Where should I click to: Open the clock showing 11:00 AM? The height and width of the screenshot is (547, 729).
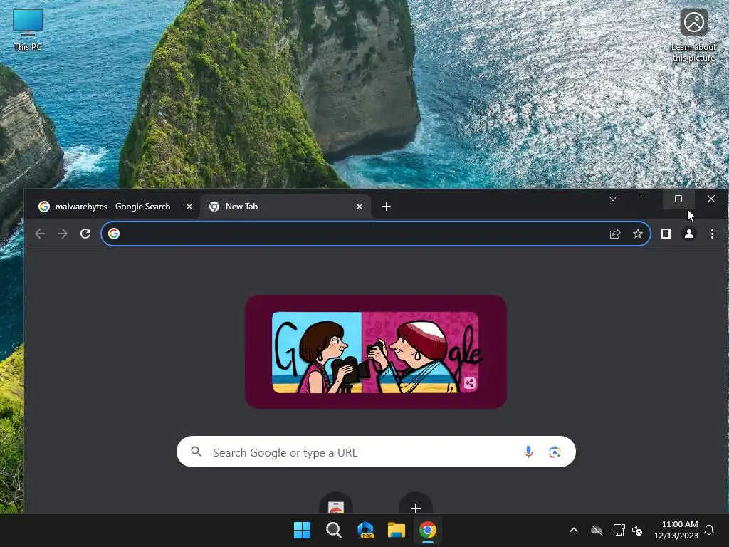(676, 530)
